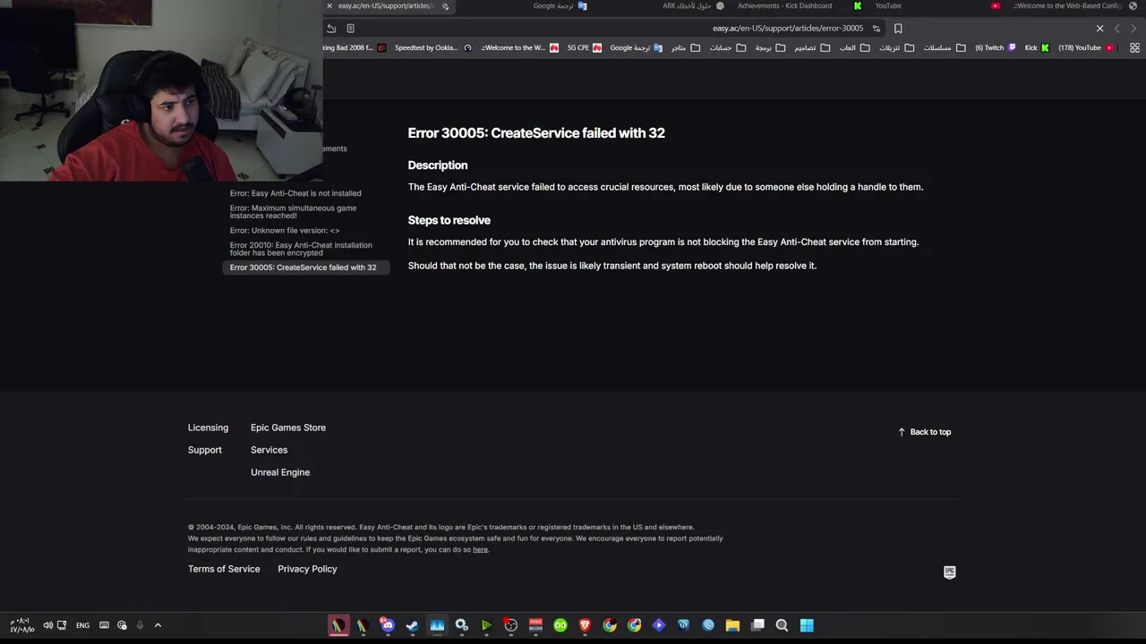
Task: Click the microphone tray icon
Action: (140, 625)
